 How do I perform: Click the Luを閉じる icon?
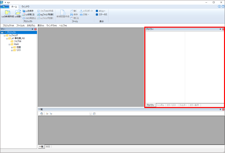point(24,14)
